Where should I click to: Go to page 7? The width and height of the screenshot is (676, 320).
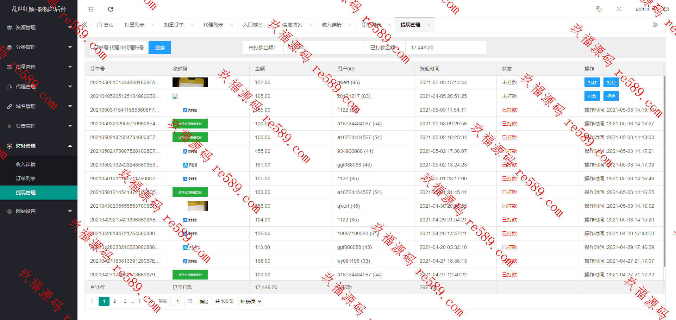pos(139,301)
